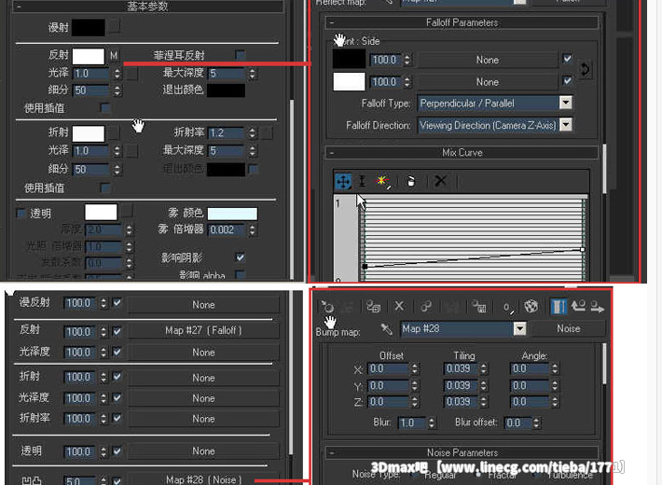Click the 反射 white color swatch
Image resolution: width=662 pixels, height=485 pixels.
tap(89, 56)
